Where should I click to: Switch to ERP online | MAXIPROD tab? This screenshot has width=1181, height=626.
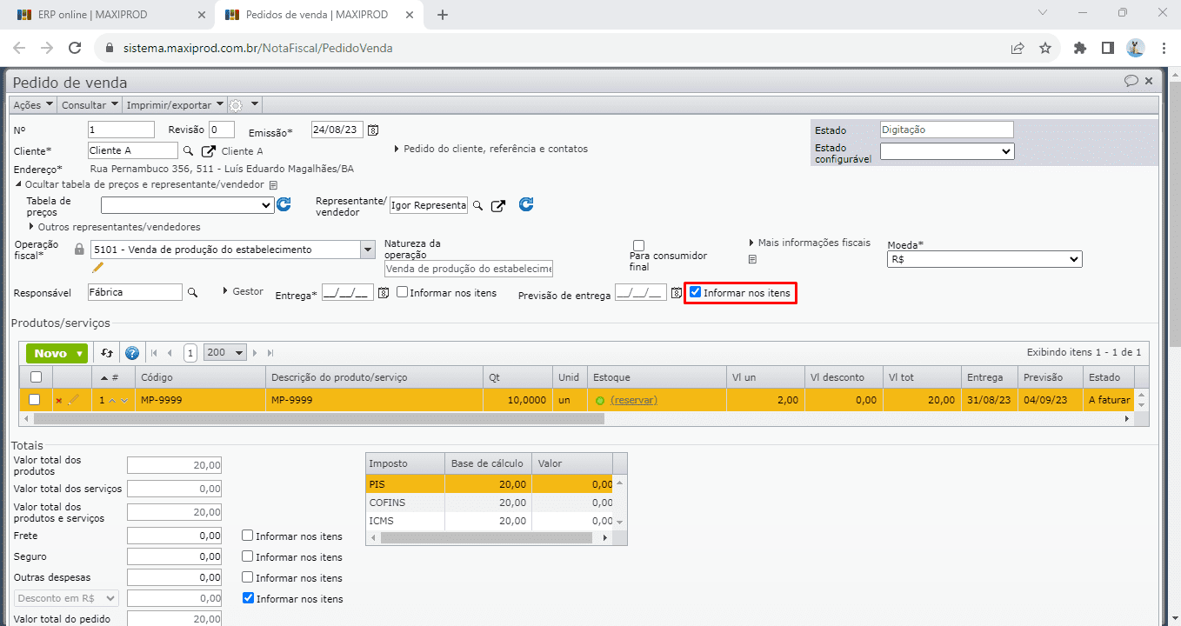[108, 15]
